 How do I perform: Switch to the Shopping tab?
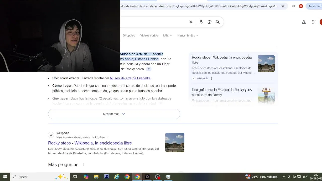(x=129, y=36)
